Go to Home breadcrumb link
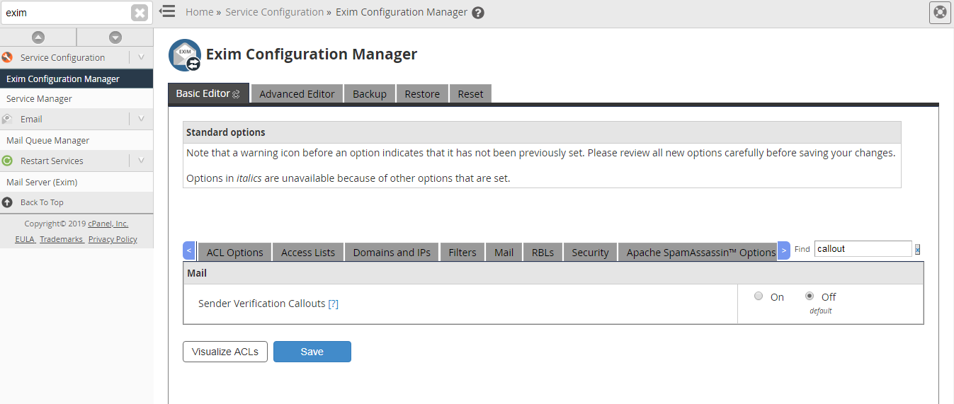The image size is (954, 404). point(200,12)
